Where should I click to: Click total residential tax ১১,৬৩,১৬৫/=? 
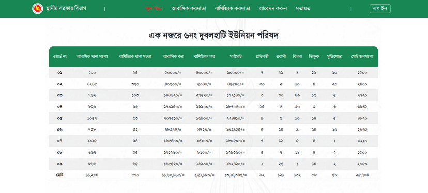click(173, 175)
